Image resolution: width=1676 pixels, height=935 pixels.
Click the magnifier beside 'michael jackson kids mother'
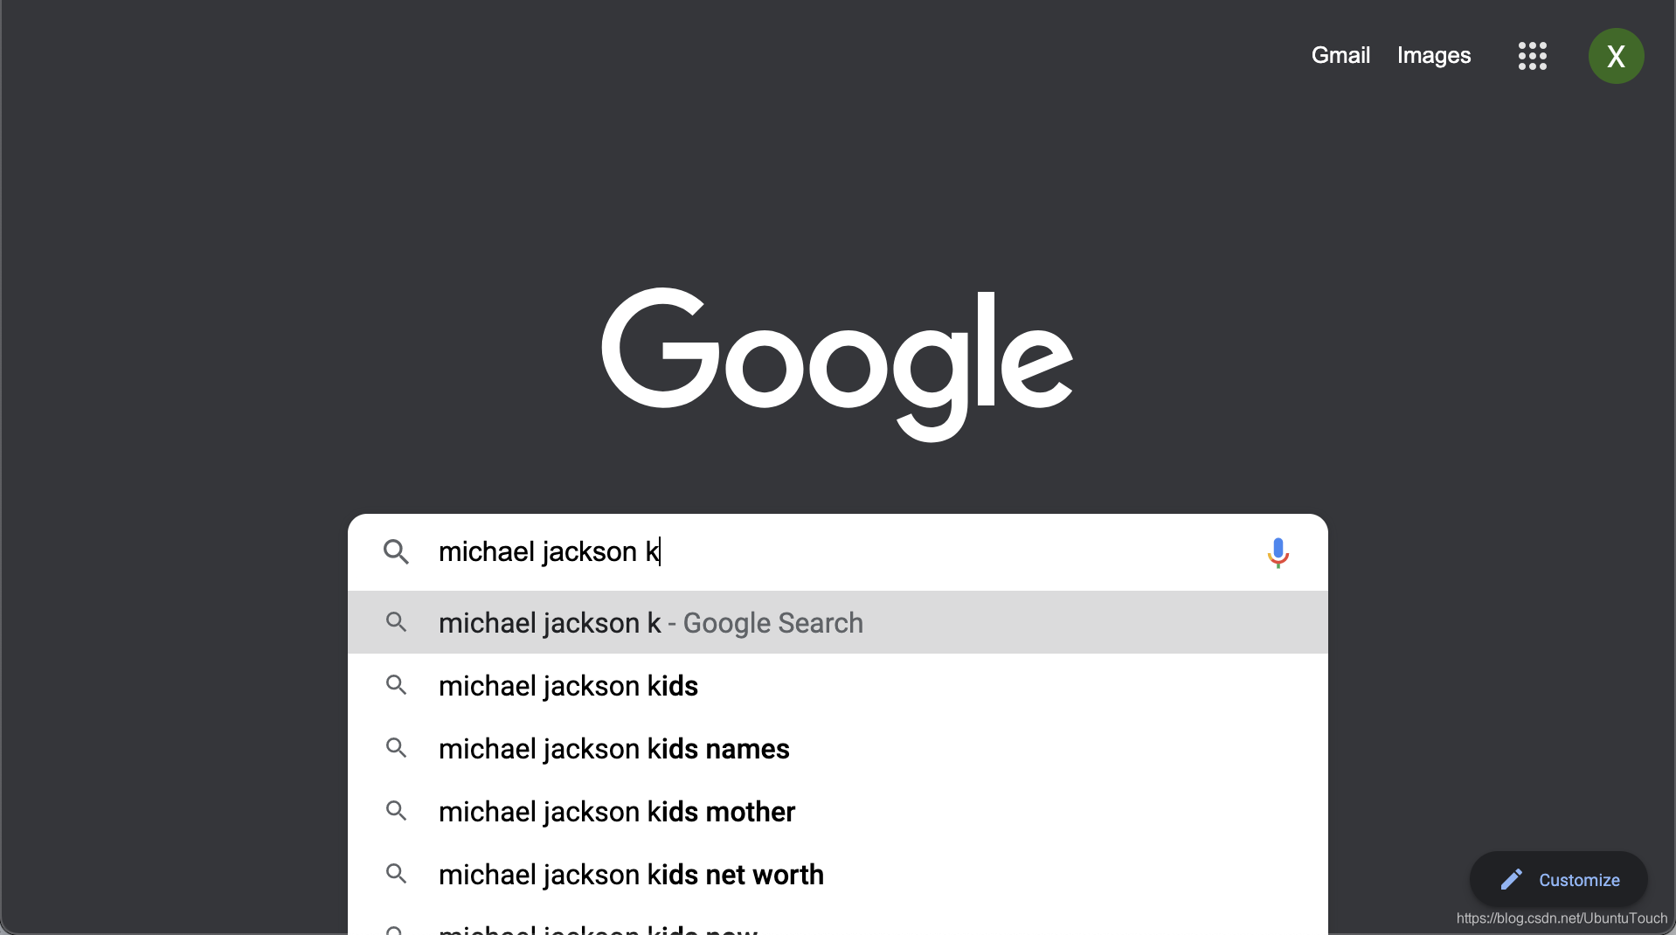click(x=397, y=813)
